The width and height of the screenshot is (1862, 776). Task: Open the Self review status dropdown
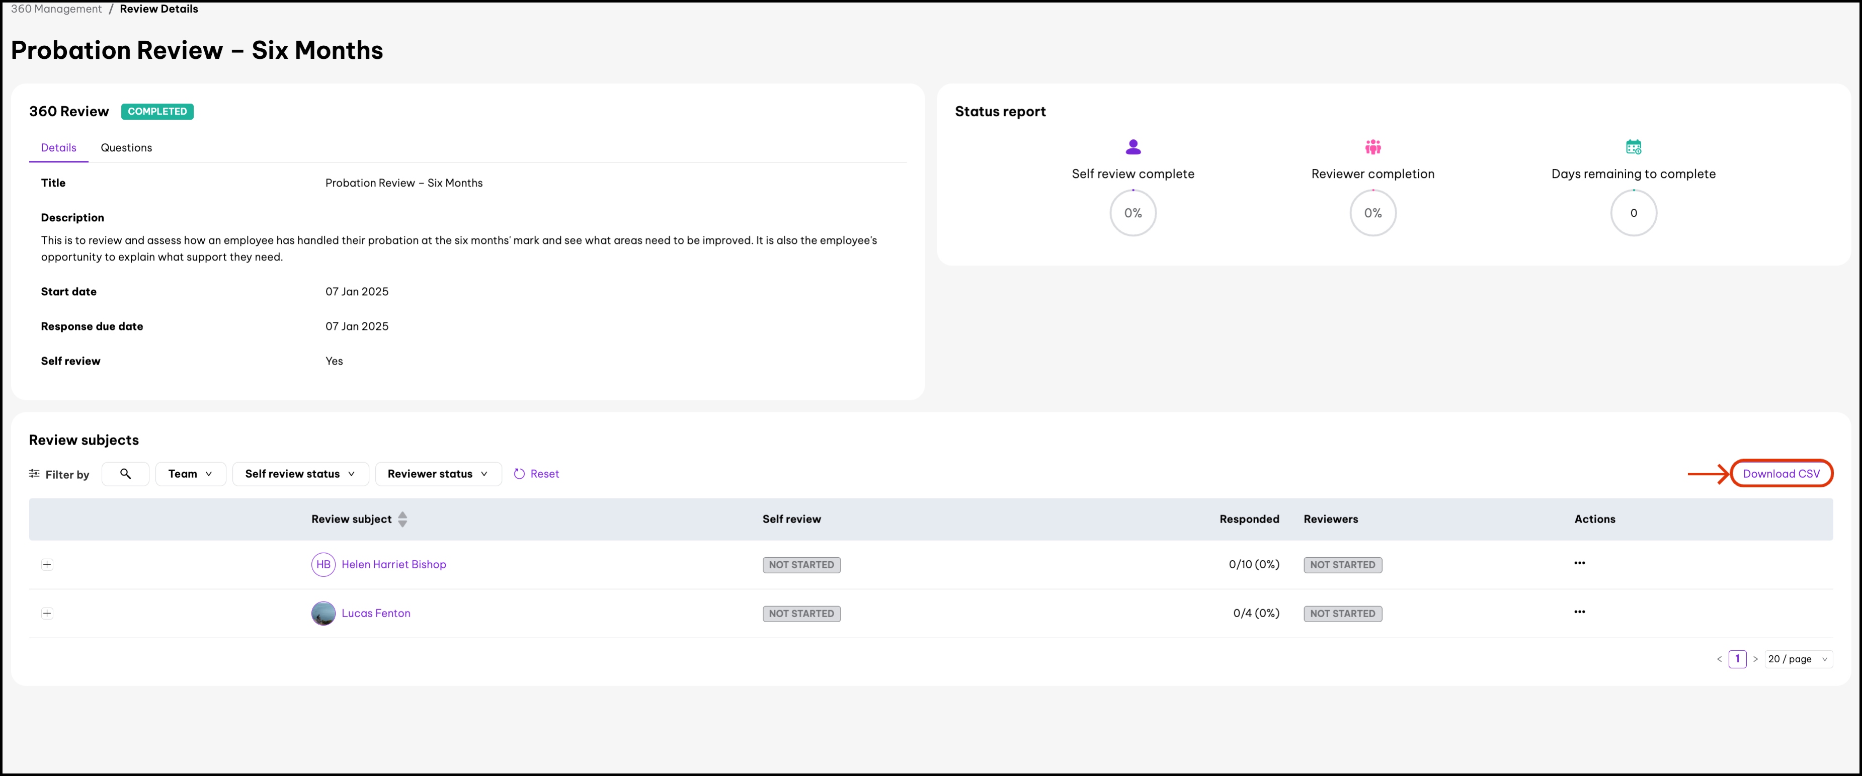tap(300, 474)
